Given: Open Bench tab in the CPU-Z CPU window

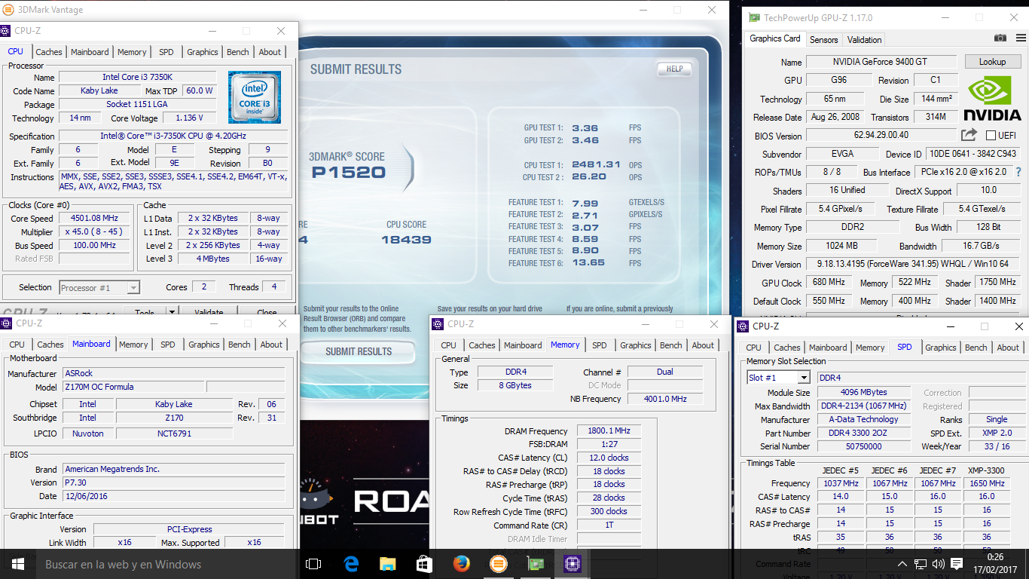Looking at the screenshot, I should point(238,52).
